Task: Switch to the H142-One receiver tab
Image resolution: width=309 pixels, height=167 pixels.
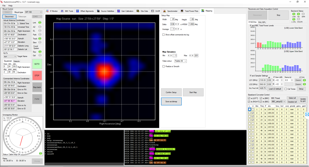Action: [x=252, y=22]
